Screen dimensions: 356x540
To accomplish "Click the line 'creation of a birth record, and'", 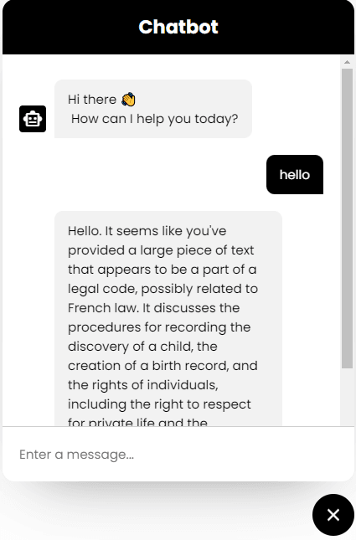I will [x=163, y=366].
